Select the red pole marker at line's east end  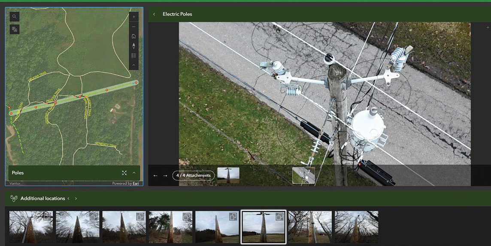136,82
